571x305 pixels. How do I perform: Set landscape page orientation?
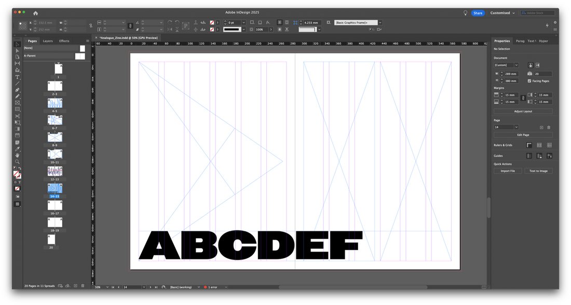coord(537,65)
